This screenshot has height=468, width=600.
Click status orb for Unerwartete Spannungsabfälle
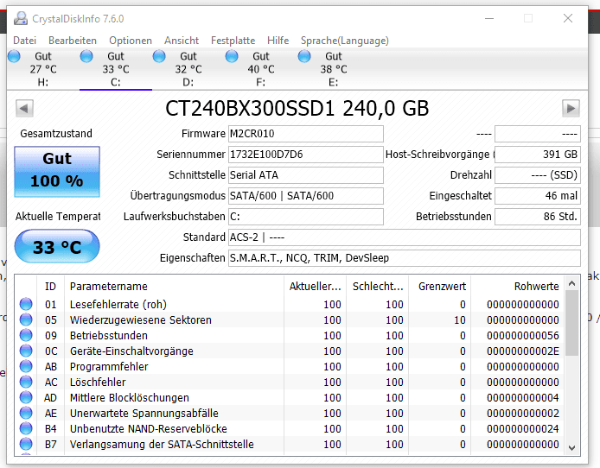click(x=26, y=413)
